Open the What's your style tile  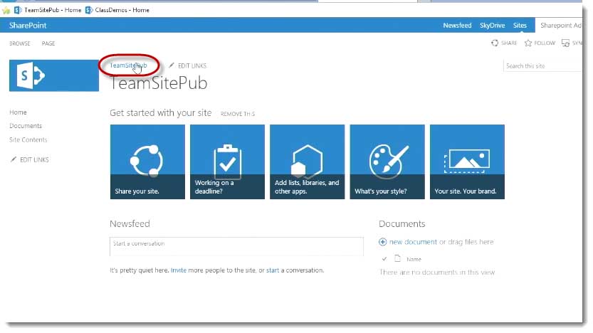387,162
